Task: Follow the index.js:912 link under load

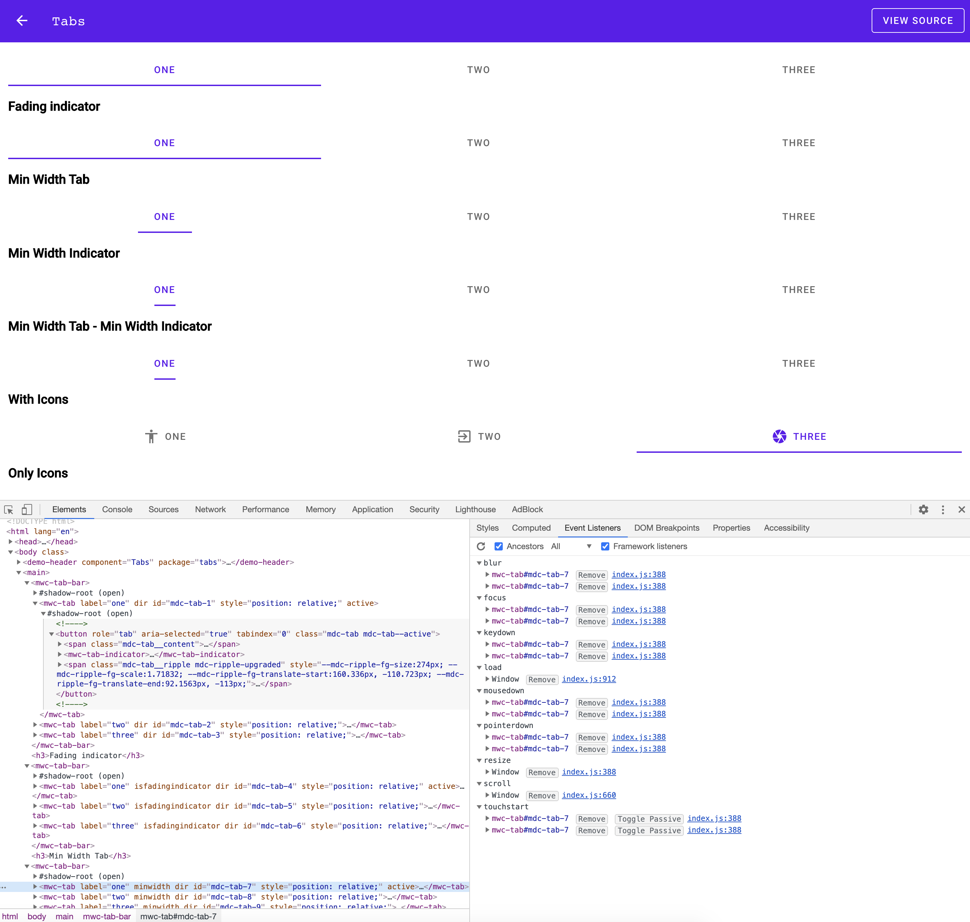Action: pos(589,679)
